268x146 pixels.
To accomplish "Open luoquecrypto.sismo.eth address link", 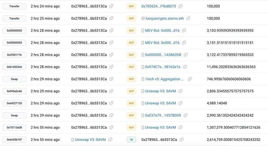I will (x=165, y=18).
